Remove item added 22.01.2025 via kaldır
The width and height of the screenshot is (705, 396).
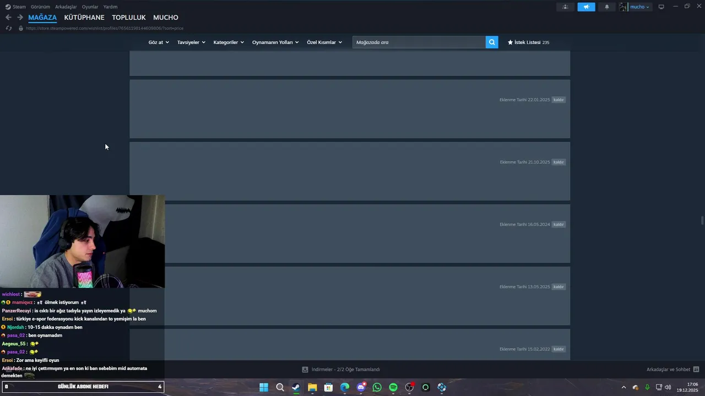point(558,100)
